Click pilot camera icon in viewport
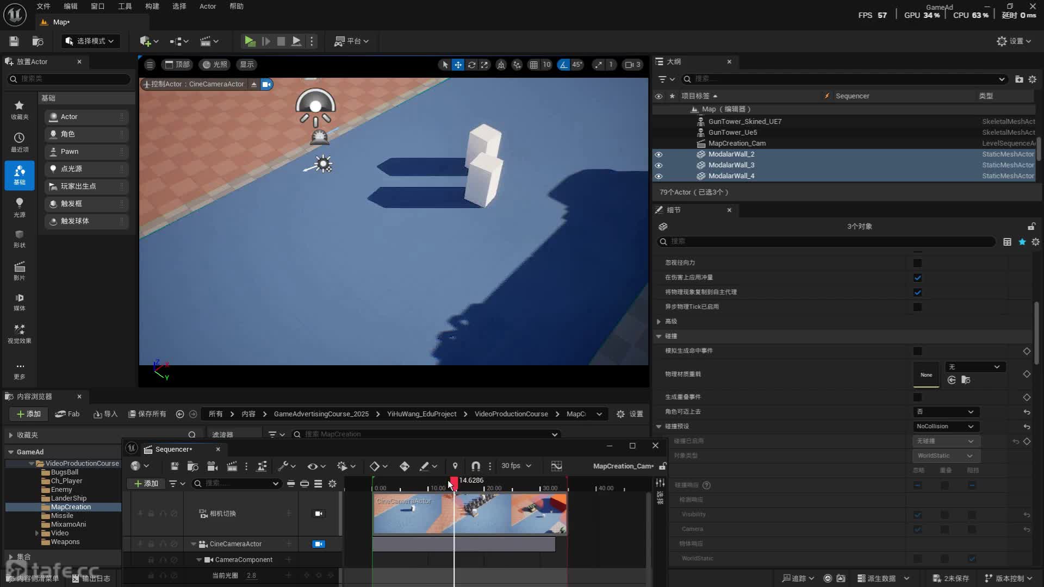 coord(266,84)
